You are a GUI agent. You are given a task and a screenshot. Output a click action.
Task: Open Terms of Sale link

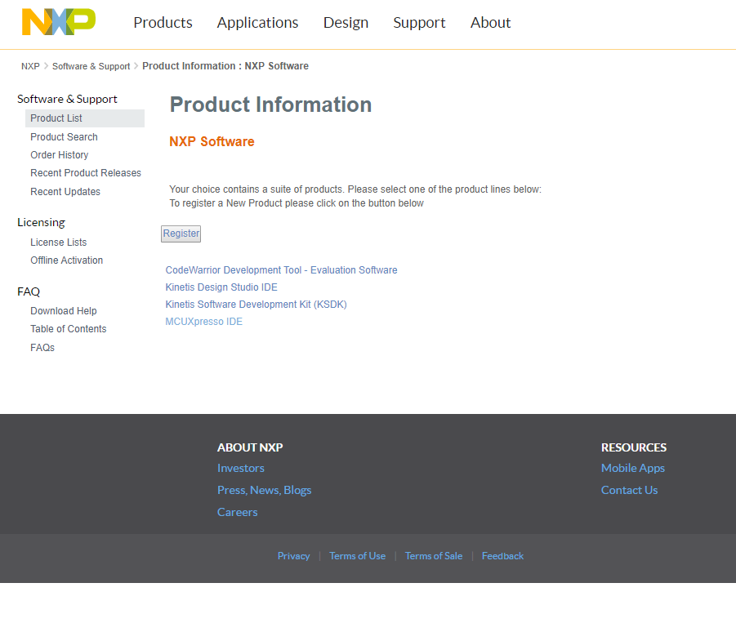coord(434,556)
